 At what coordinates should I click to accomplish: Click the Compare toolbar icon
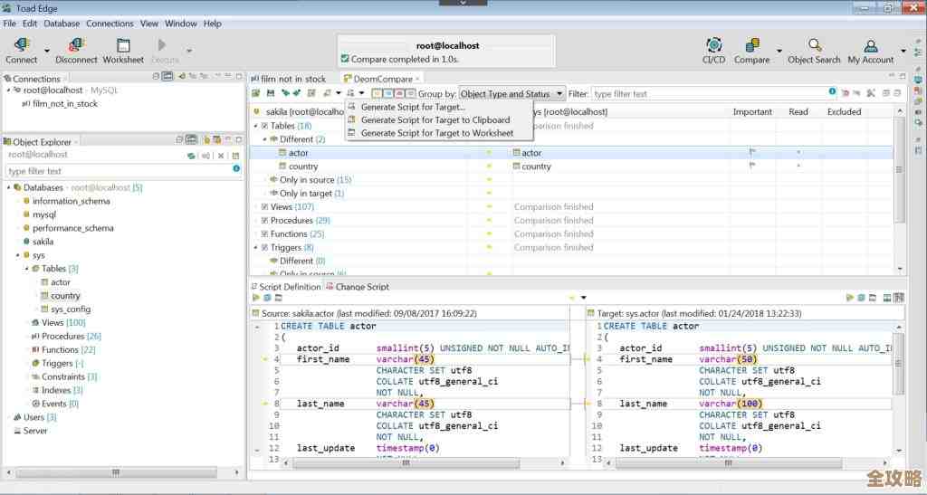click(x=751, y=45)
